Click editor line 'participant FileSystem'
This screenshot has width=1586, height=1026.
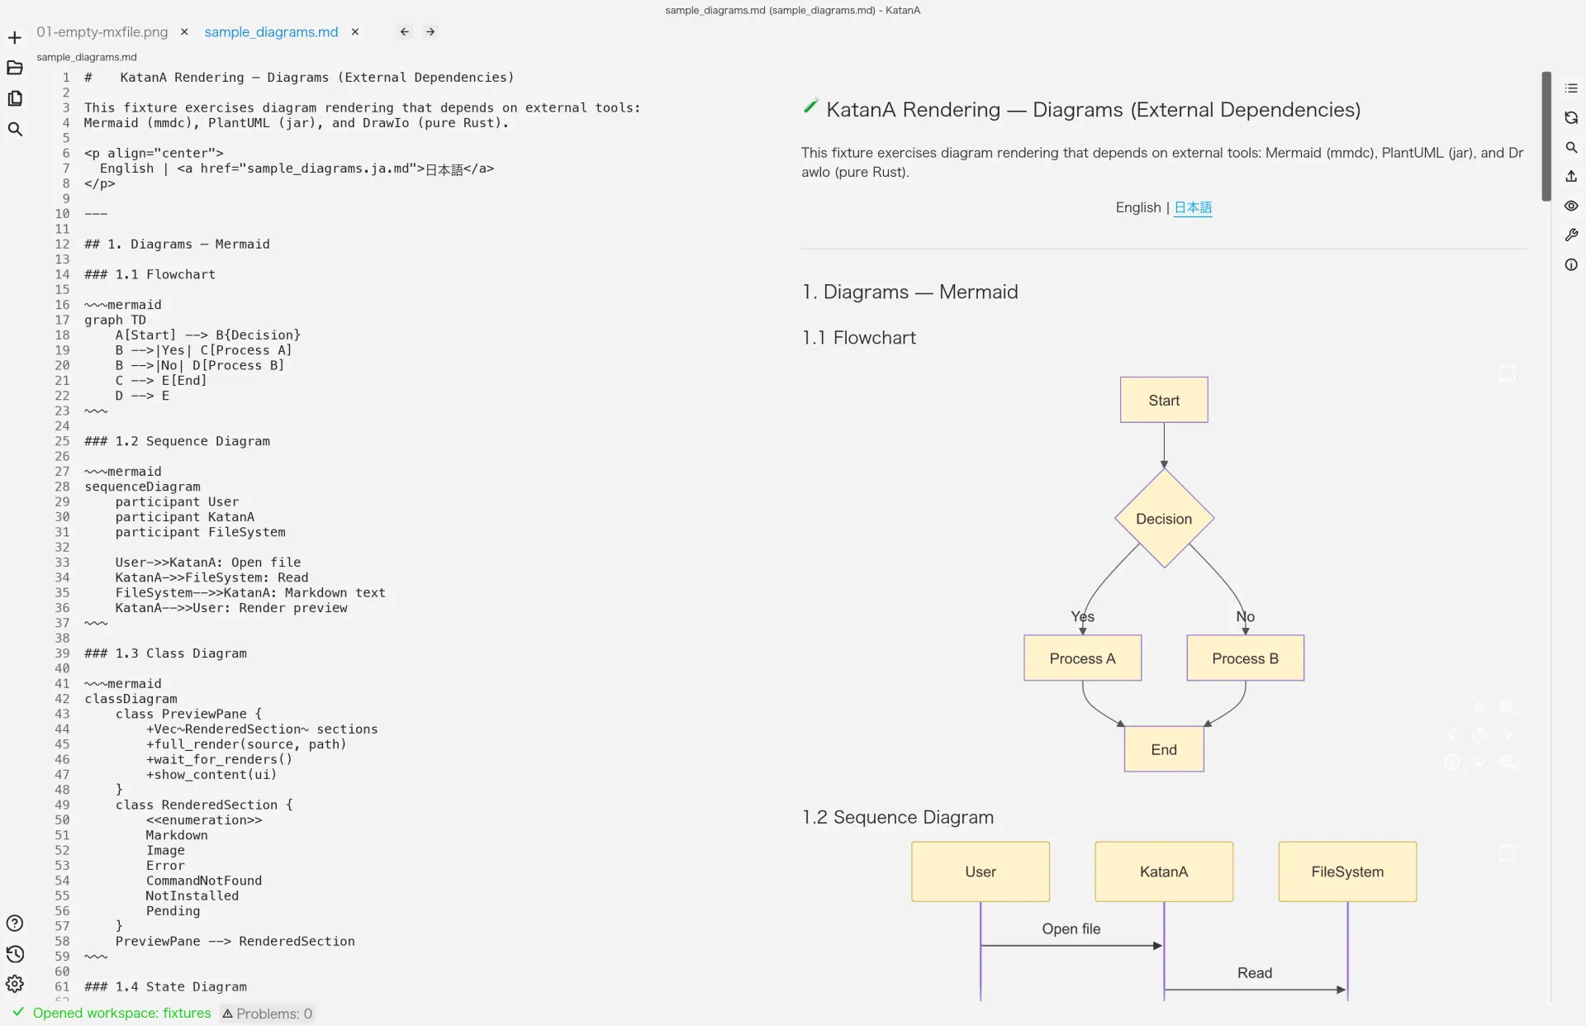[x=200, y=532]
